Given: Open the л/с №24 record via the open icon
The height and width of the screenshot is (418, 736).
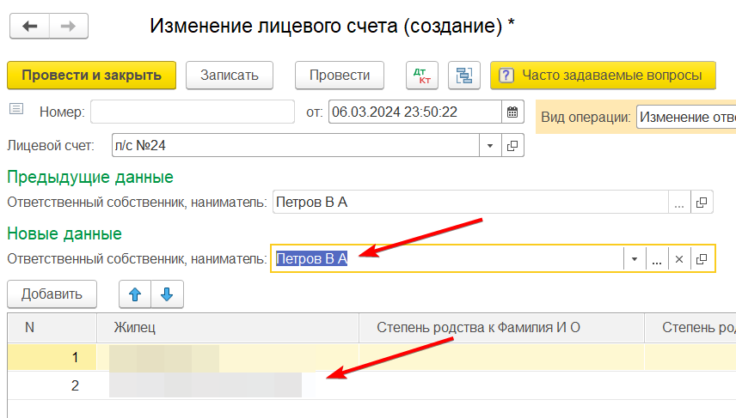Looking at the screenshot, I should pyautogui.click(x=512, y=145).
